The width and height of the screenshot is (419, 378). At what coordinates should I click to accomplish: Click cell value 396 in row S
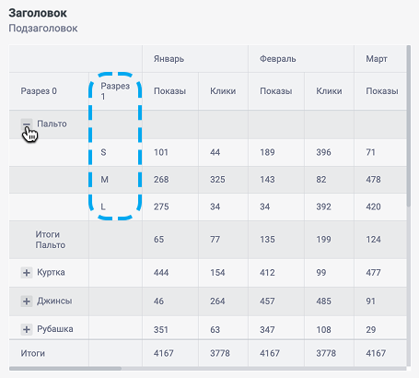click(323, 152)
